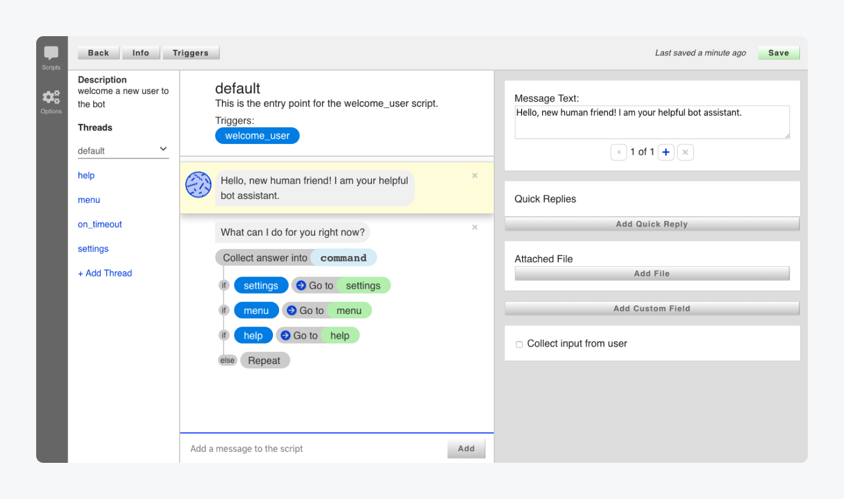Click the blue plus to add message variation

click(666, 152)
